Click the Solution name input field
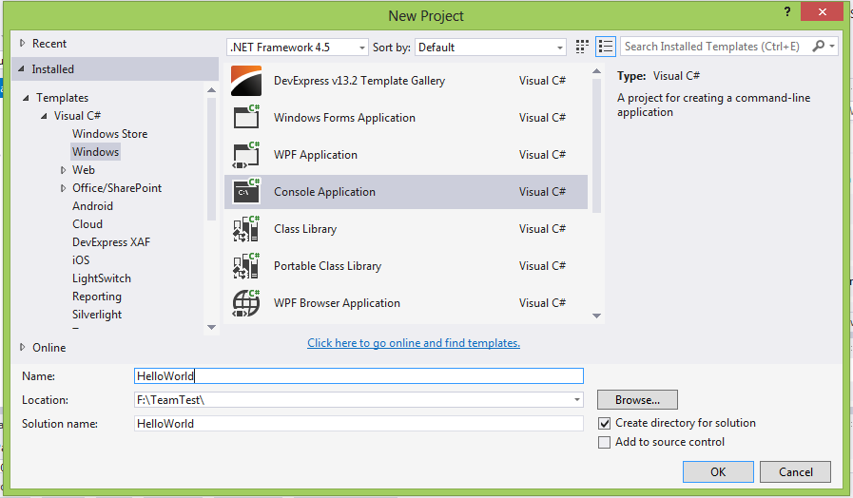This screenshot has height=498, width=853. coord(359,424)
